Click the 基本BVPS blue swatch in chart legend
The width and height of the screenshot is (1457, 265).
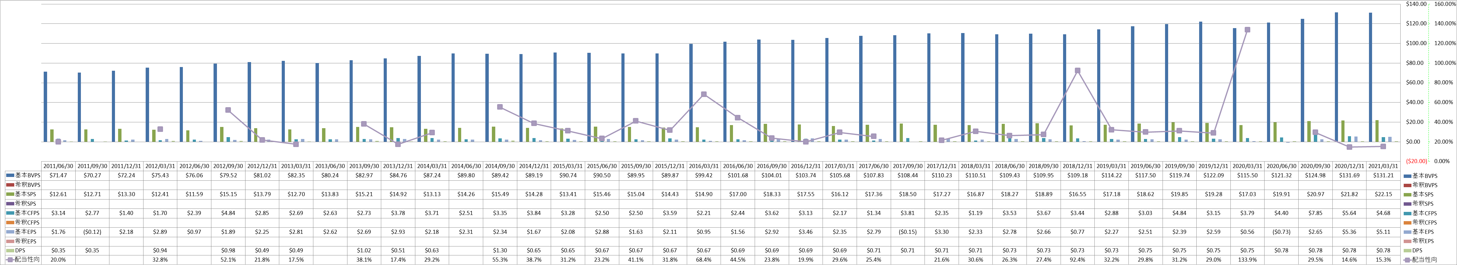click(1408, 176)
